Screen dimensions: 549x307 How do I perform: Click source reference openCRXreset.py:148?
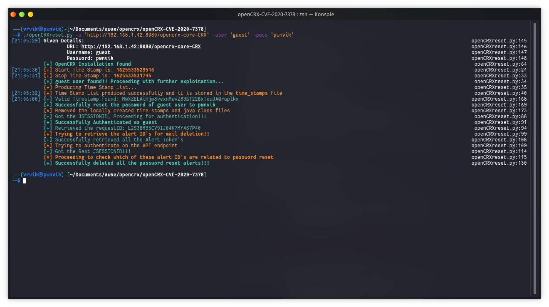(x=499, y=58)
